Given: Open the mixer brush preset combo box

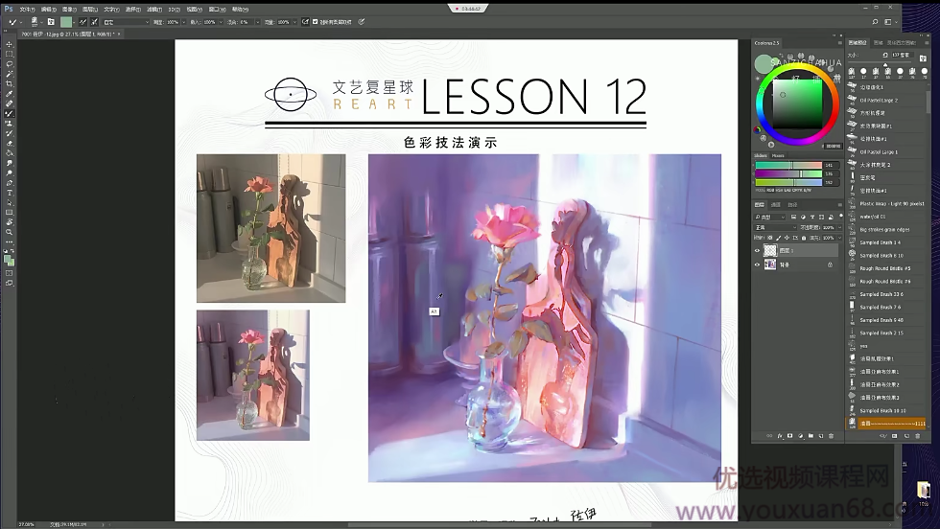Looking at the screenshot, I should (x=126, y=22).
